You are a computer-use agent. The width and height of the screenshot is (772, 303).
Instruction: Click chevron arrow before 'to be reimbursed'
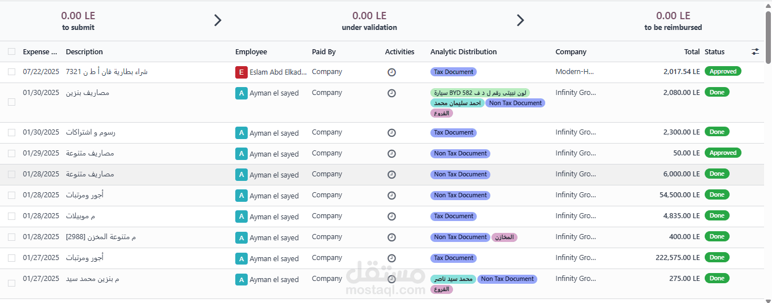(x=520, y=21)
